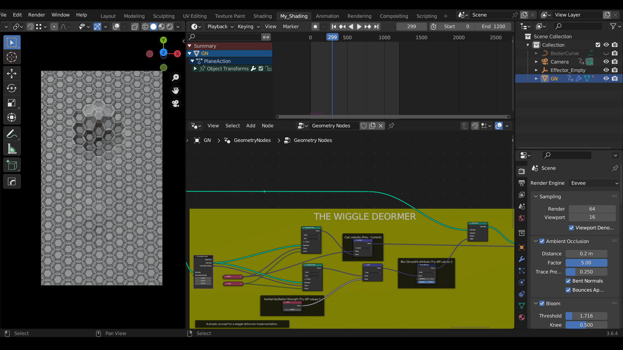Adjust the Ambient Occlusion Factor slider
The height and width of the screenshot is (350, 623).
click(586, 263)
